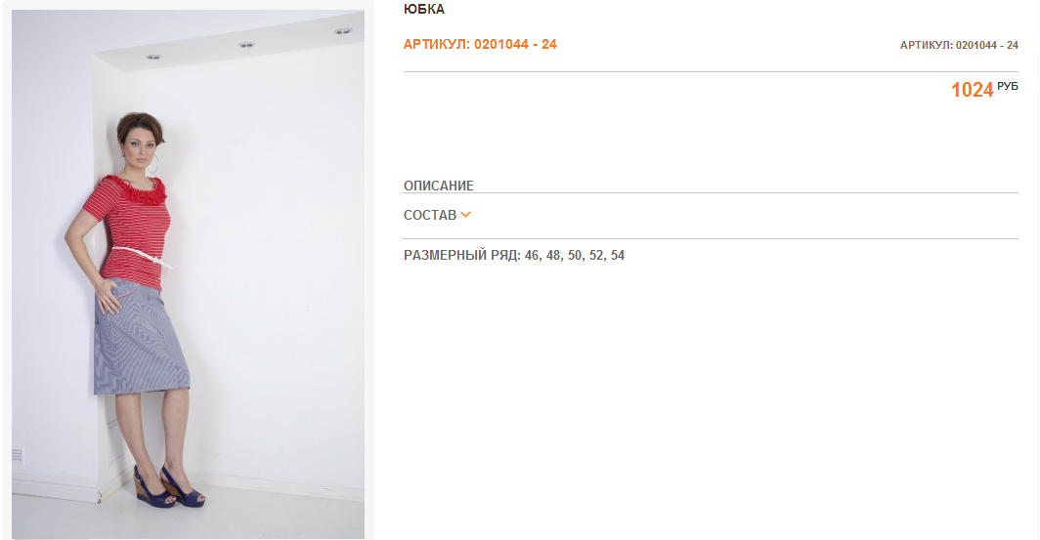The image size is (1040, 540).
Task: Select the ЮБКА product title
Action: point(424,9)
